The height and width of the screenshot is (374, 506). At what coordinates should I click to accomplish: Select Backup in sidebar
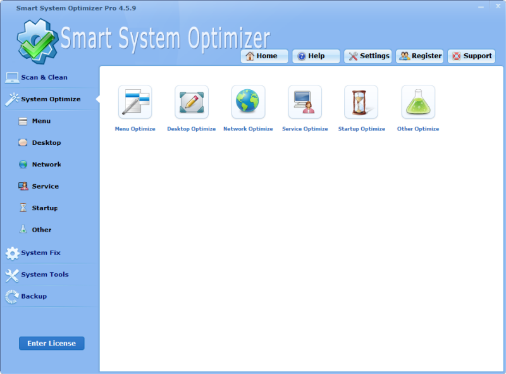coord(34,297)
